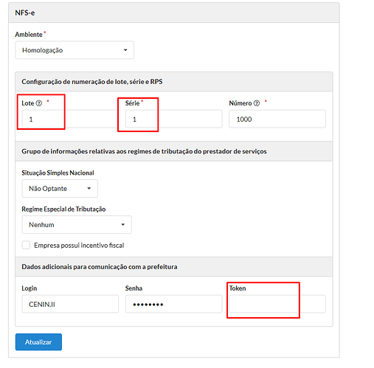This screenshot has height=368, width=374.
Task: Click the Regime Especial de Tributação caret
Action: [x=123, y=225]
